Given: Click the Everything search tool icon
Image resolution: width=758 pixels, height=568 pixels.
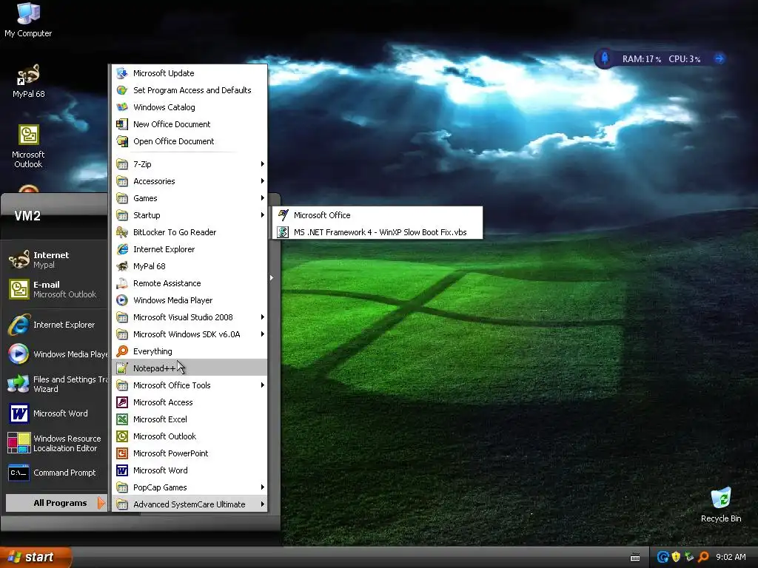Looking at the screenshot, I should 122,351.
